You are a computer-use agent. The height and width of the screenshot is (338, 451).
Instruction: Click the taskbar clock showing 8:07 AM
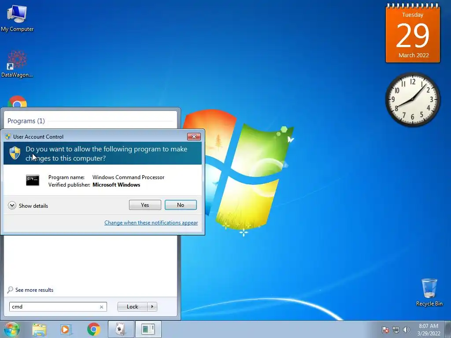pos(429,330)
